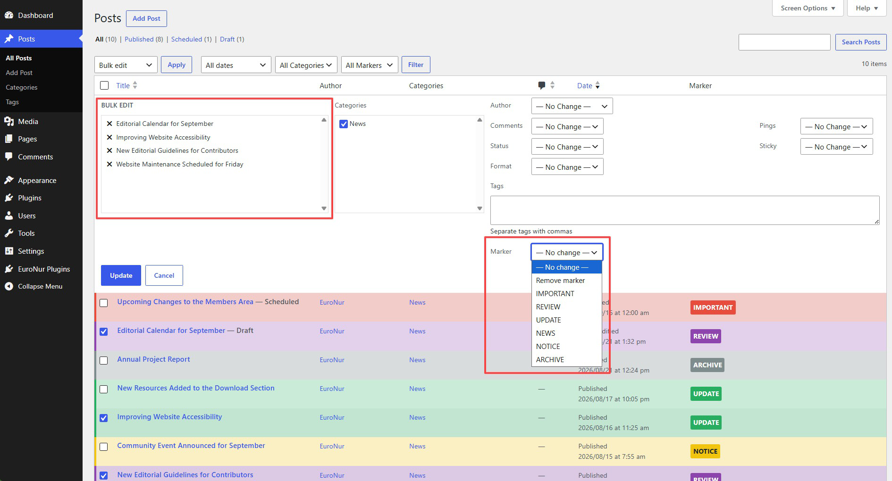This screenshot has height=481, width=892.
Task: Open the All Categories filter dropdown
Action: click(306, 65)
